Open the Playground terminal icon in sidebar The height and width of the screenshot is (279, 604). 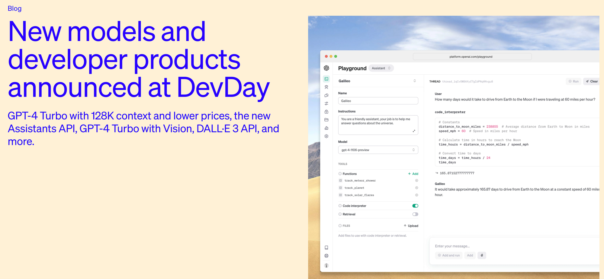(x=326, y=79)
